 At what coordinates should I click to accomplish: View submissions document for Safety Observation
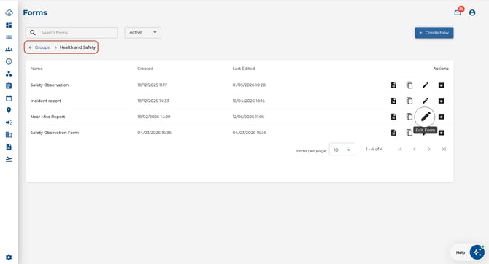(x=393, y=85)
